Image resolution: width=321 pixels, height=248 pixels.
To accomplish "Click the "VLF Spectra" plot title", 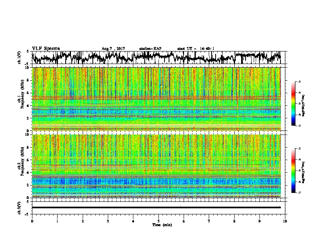I will coord(46,48).
